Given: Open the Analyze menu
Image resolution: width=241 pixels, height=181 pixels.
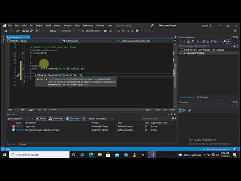Looking at the screenshot, I should 68,26.
